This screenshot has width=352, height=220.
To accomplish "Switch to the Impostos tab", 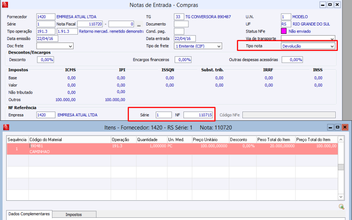I will pyautogui.click(x=73, y=215).
